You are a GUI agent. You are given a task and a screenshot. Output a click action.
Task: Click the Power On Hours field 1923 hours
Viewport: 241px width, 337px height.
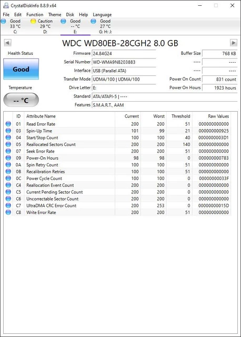[220, 88]
